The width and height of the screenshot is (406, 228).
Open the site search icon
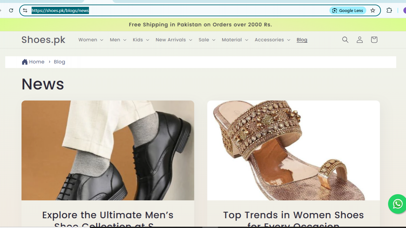coord(345,40)
